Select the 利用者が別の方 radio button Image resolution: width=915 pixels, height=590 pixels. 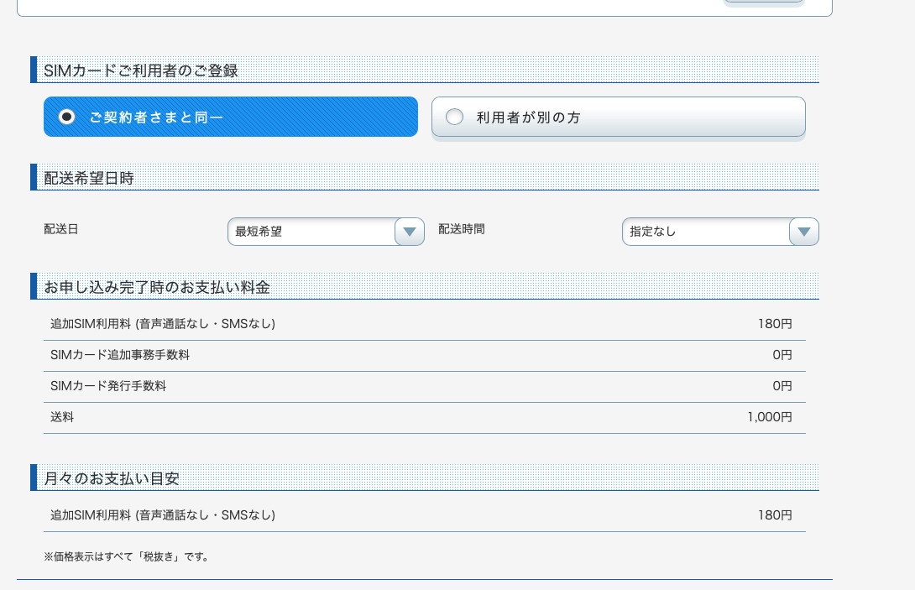tap(454, 117)
